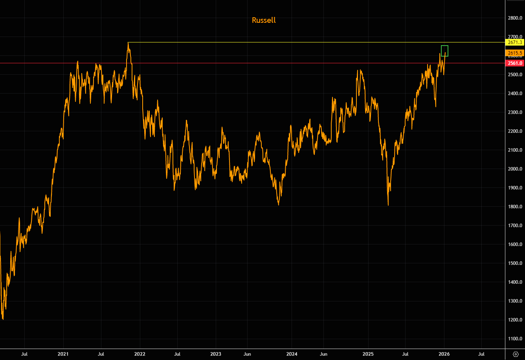Click the Russell chart title
Viewport: 525px width, 360px height.
264,20
